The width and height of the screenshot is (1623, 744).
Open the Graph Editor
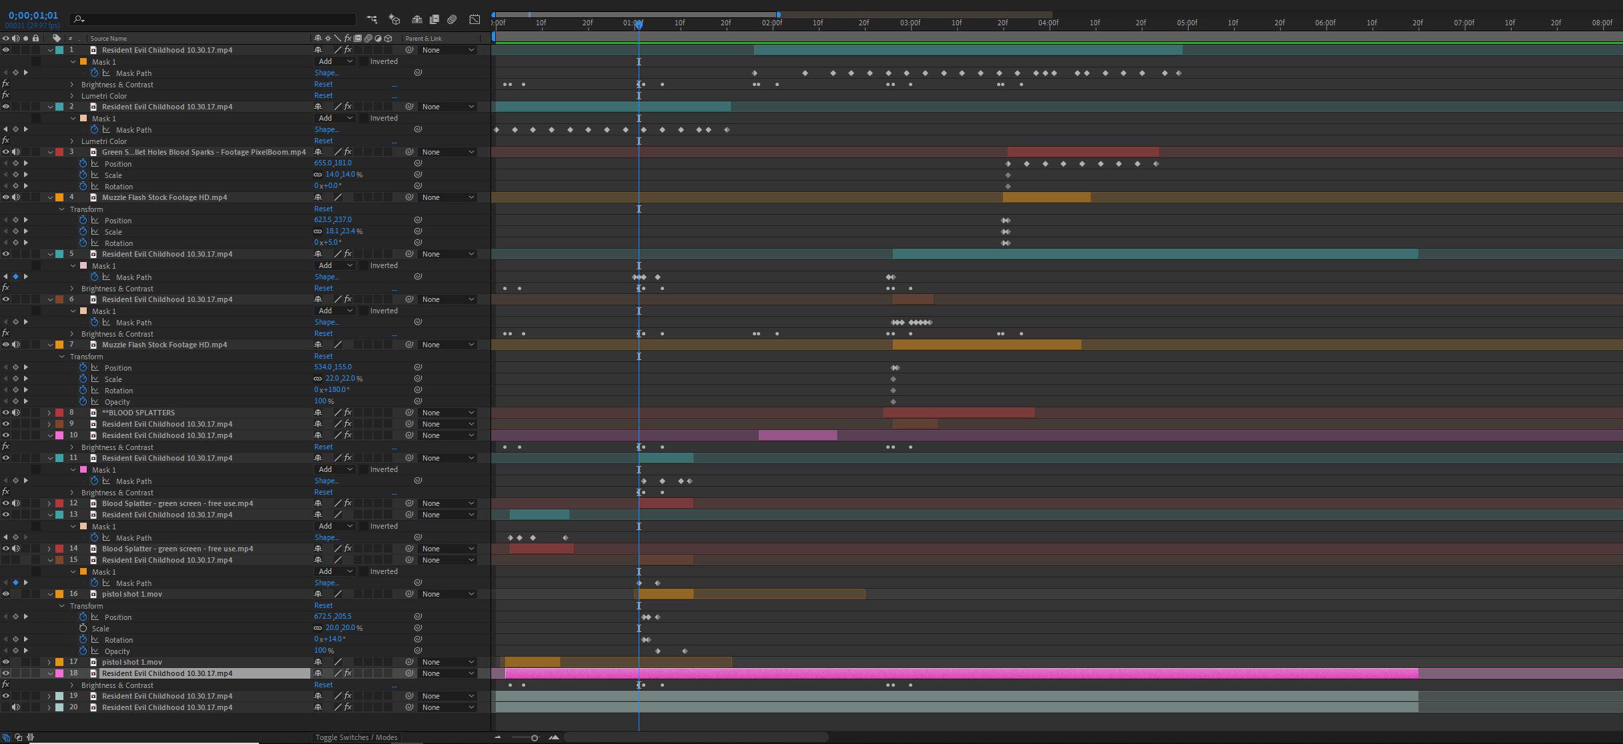(x=475, y=19)
